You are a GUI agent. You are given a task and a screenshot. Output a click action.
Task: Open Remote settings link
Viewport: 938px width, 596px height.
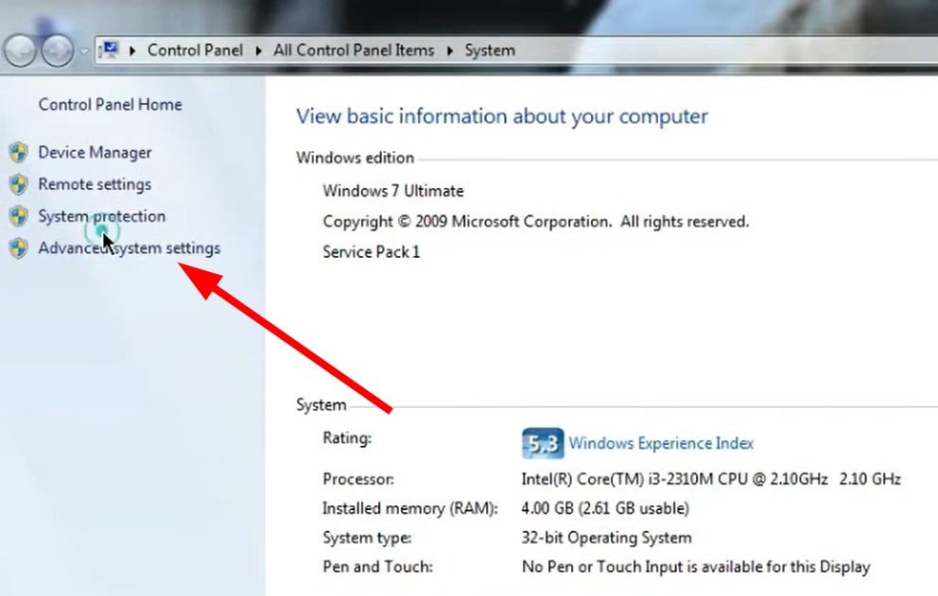click(x=95, y=184)
